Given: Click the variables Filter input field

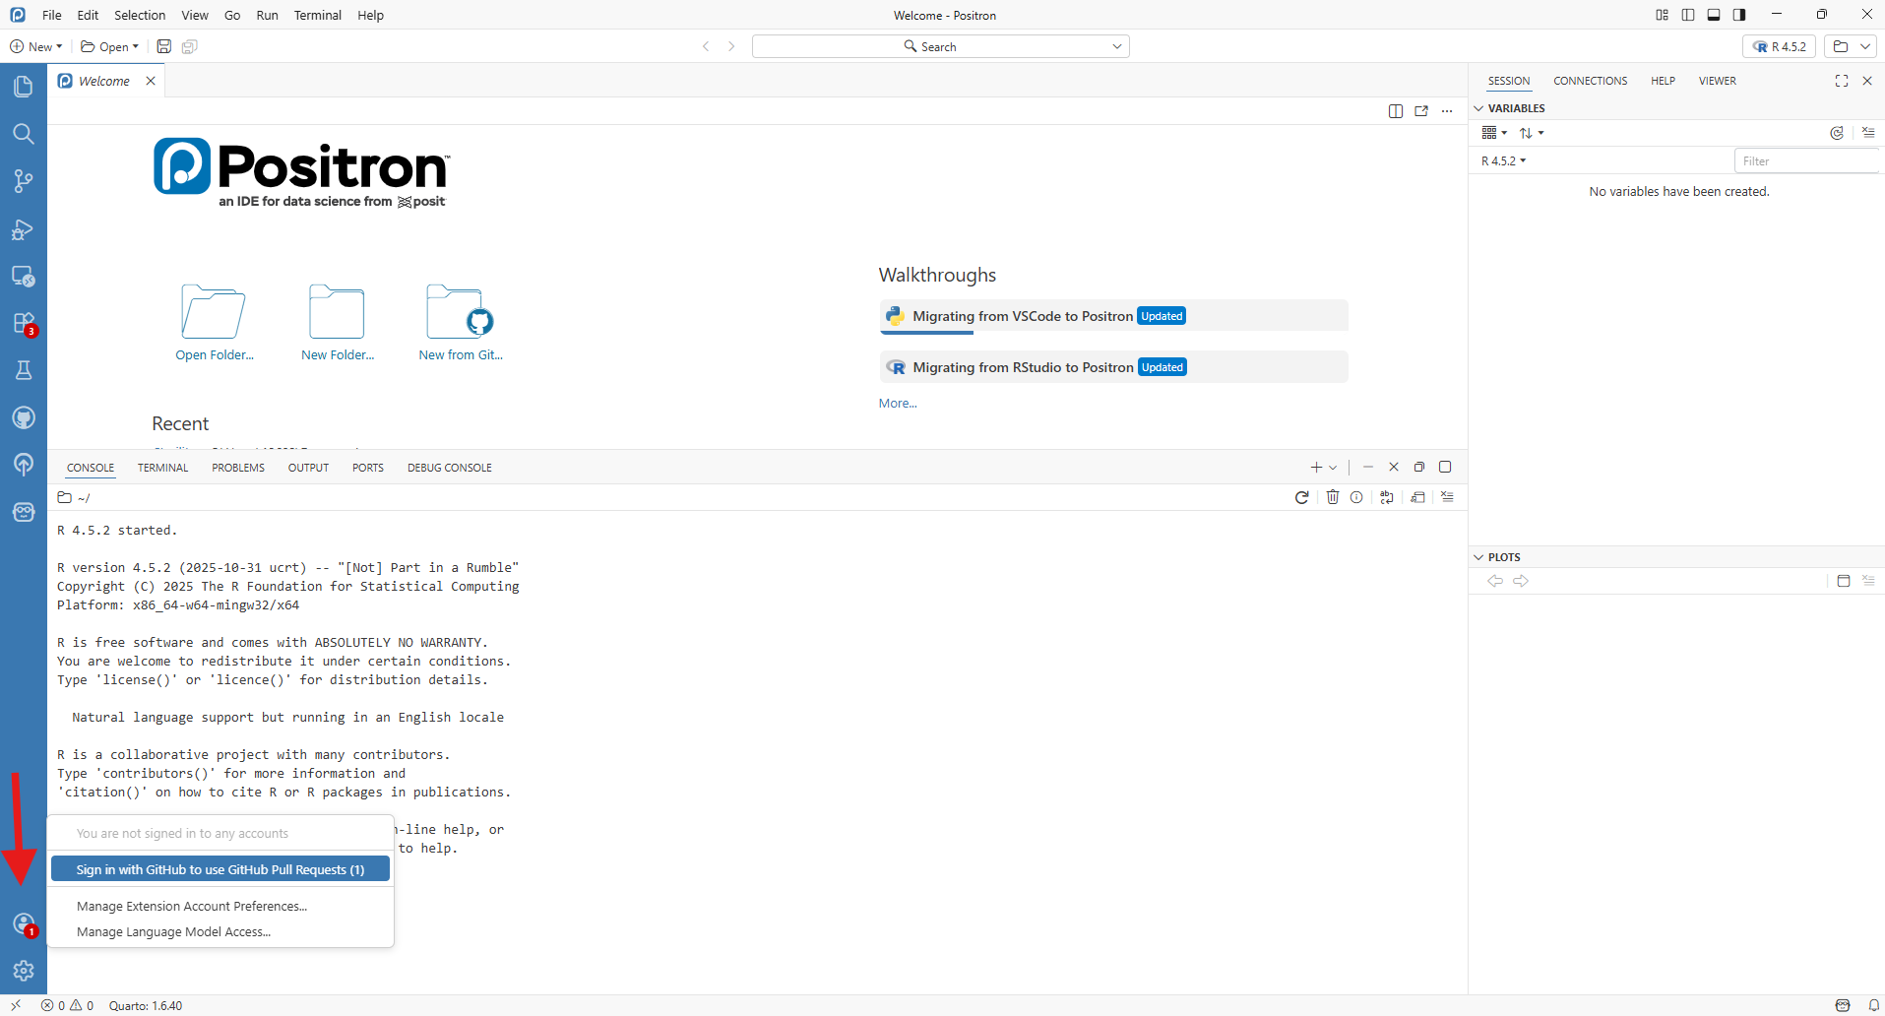Looking at the screenshot, I should 1805,160.
